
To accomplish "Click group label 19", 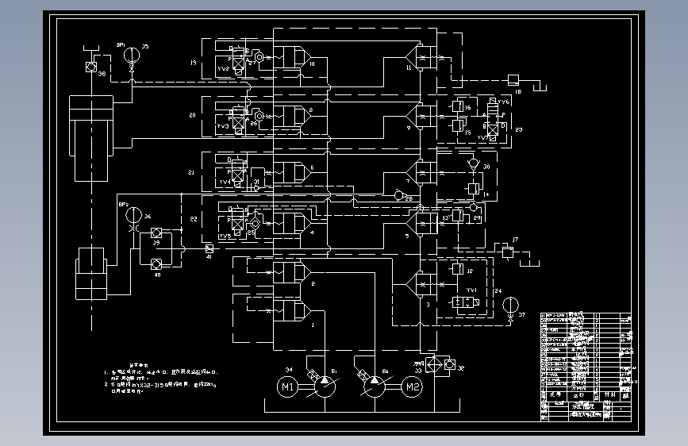I will 193,63.
